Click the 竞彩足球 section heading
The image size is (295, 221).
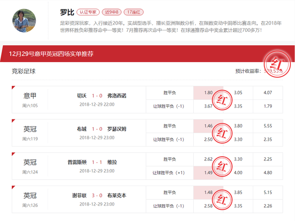click(24, 71)
